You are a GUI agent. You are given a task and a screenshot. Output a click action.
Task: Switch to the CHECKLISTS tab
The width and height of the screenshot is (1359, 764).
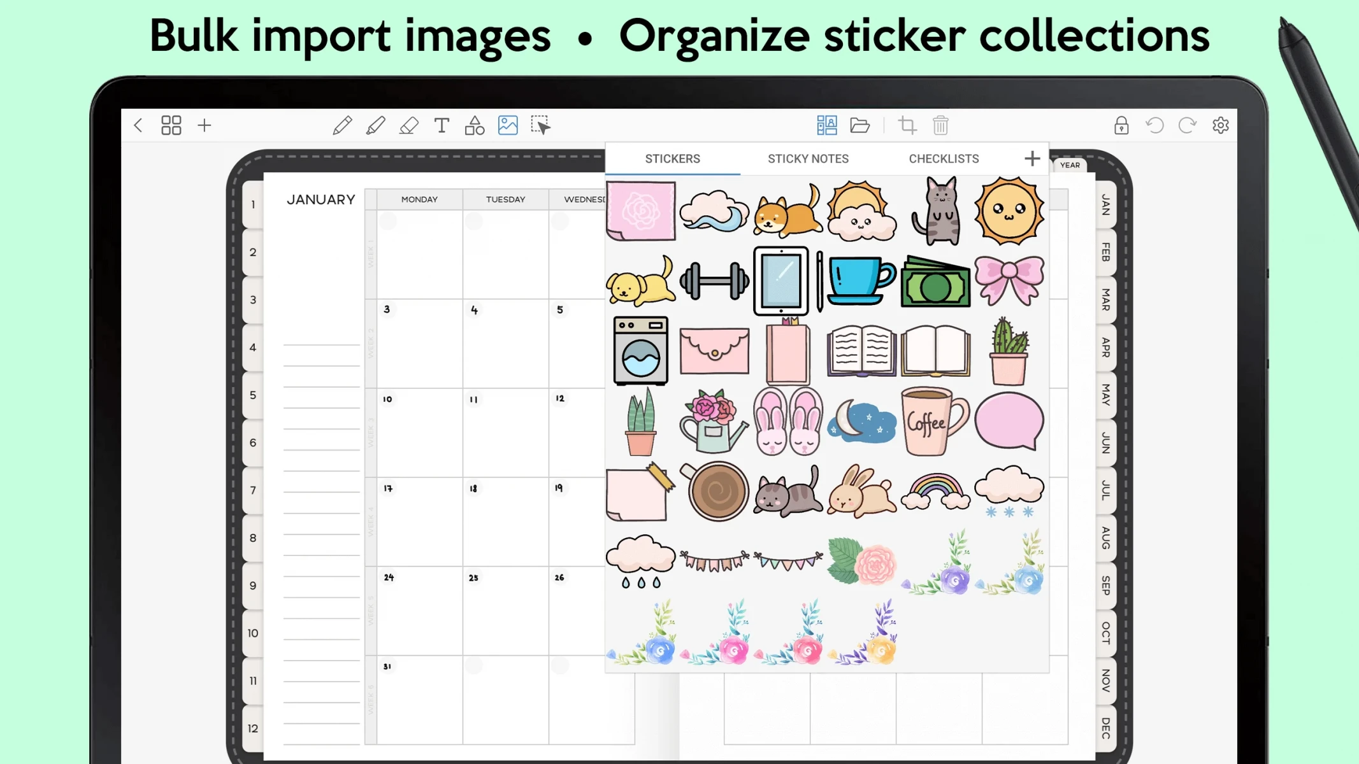click(944, 159)
